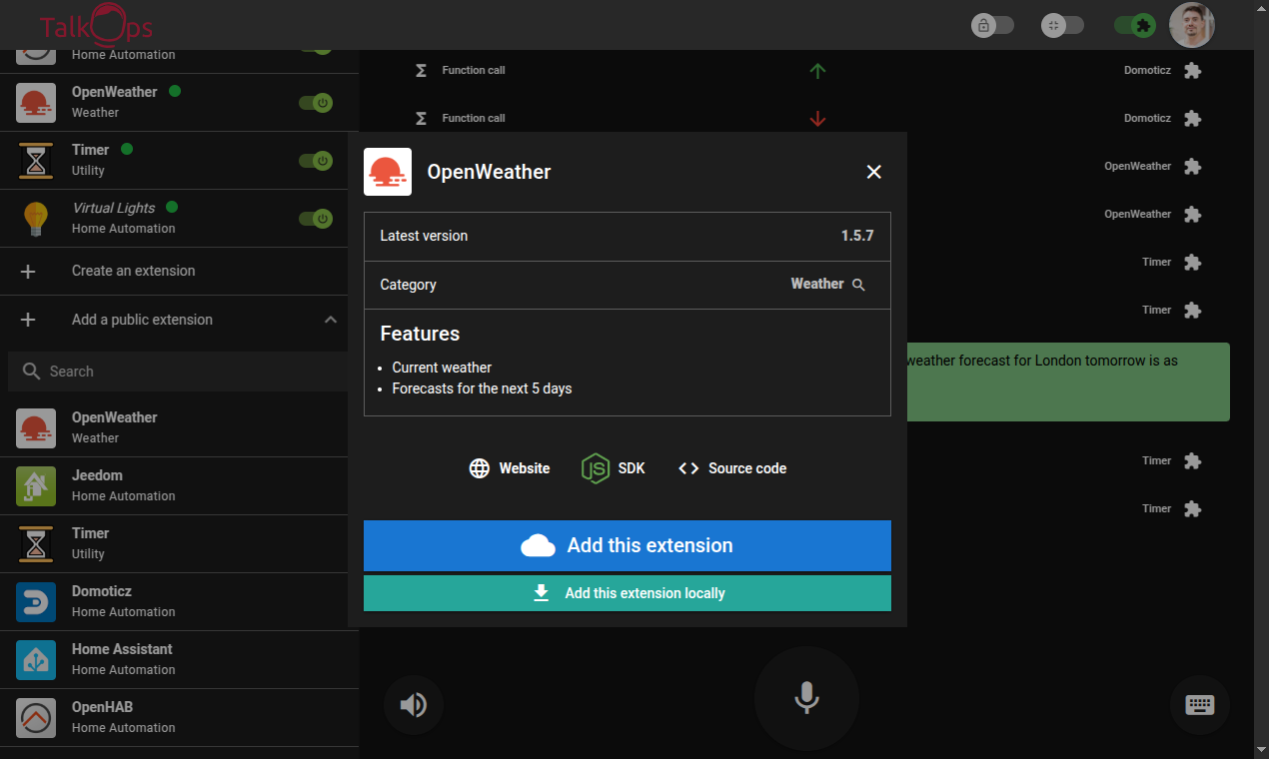
Task: Click scrollbar down arrow at bottom right
Action: click(1261, 749)
